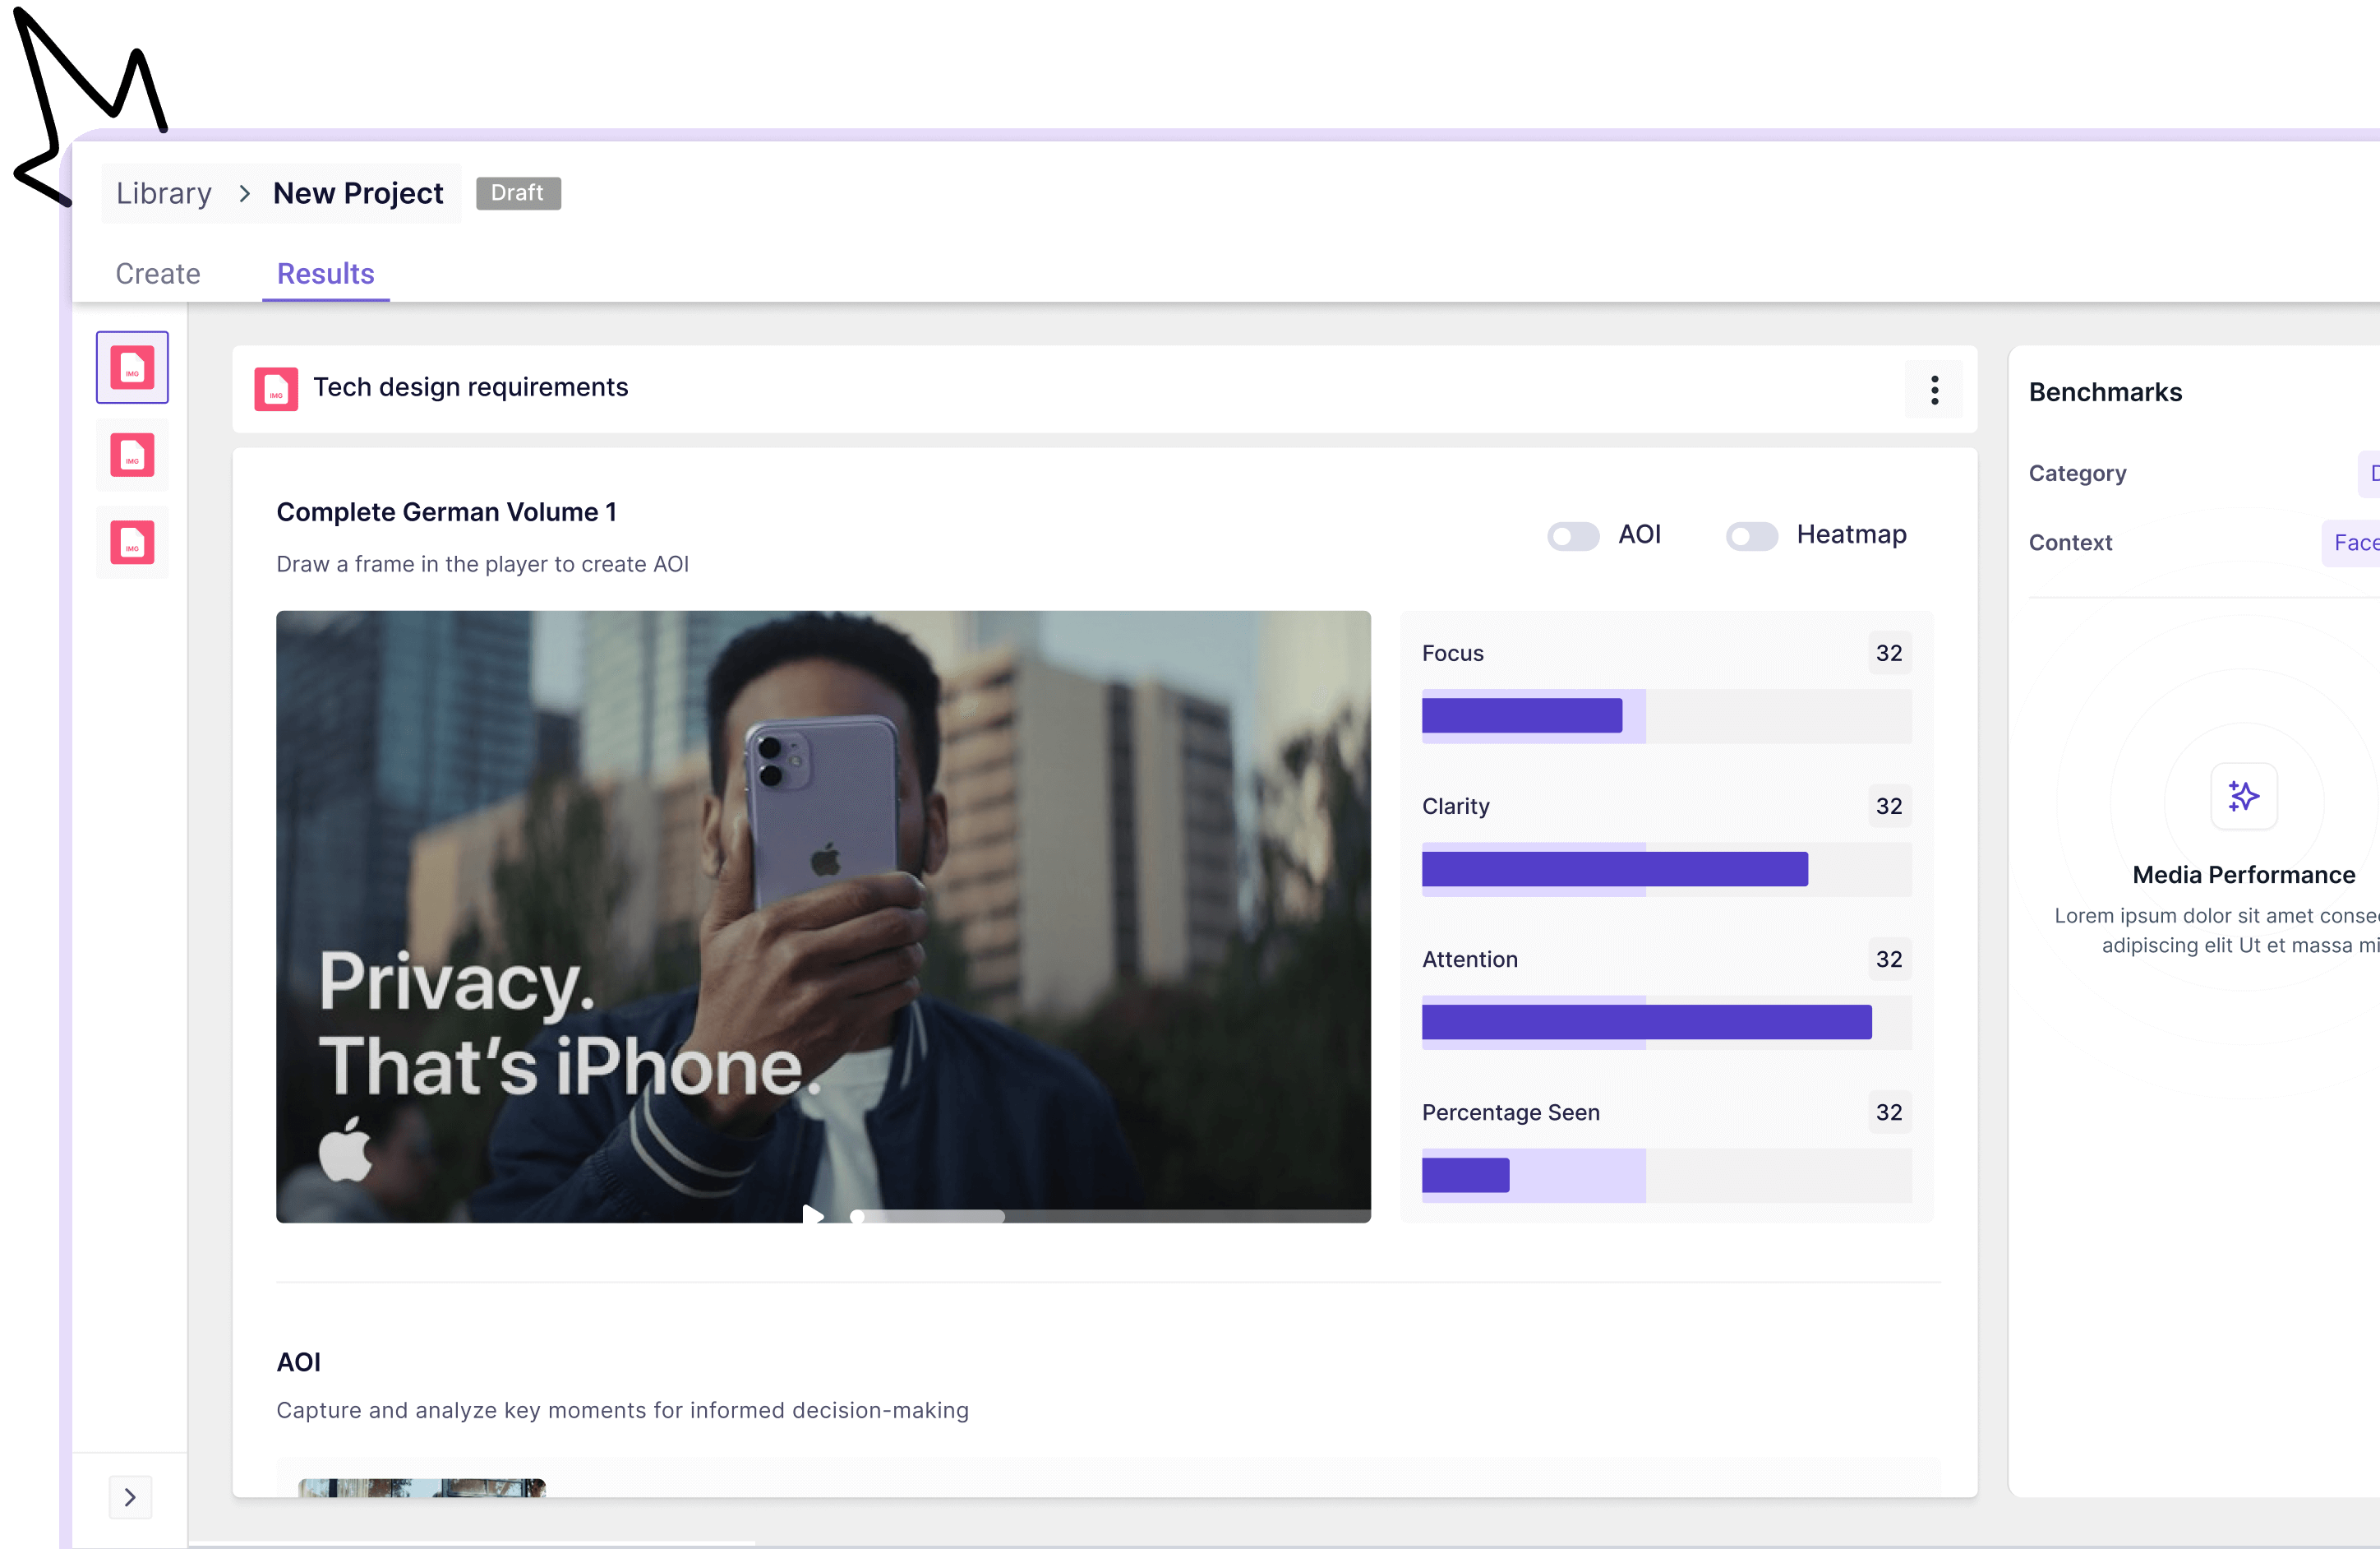The image size is (2380, 1549).
Task: Click the Media Performance title
Action: click(x=2243, y=875)
